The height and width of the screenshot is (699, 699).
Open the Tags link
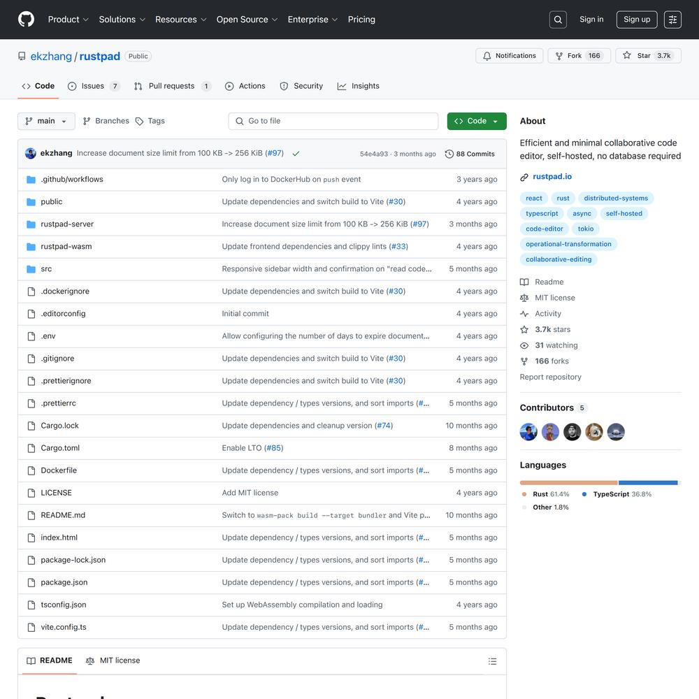coord(150,121)
